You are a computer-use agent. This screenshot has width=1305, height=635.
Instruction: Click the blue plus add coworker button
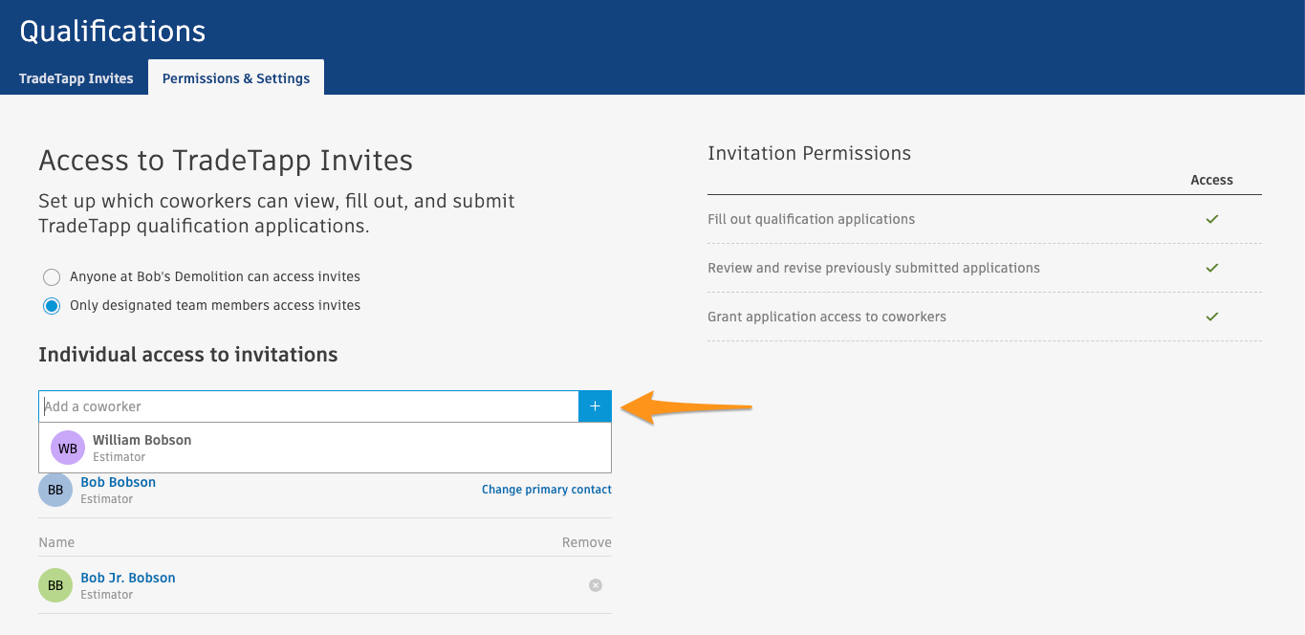[595, 406]
